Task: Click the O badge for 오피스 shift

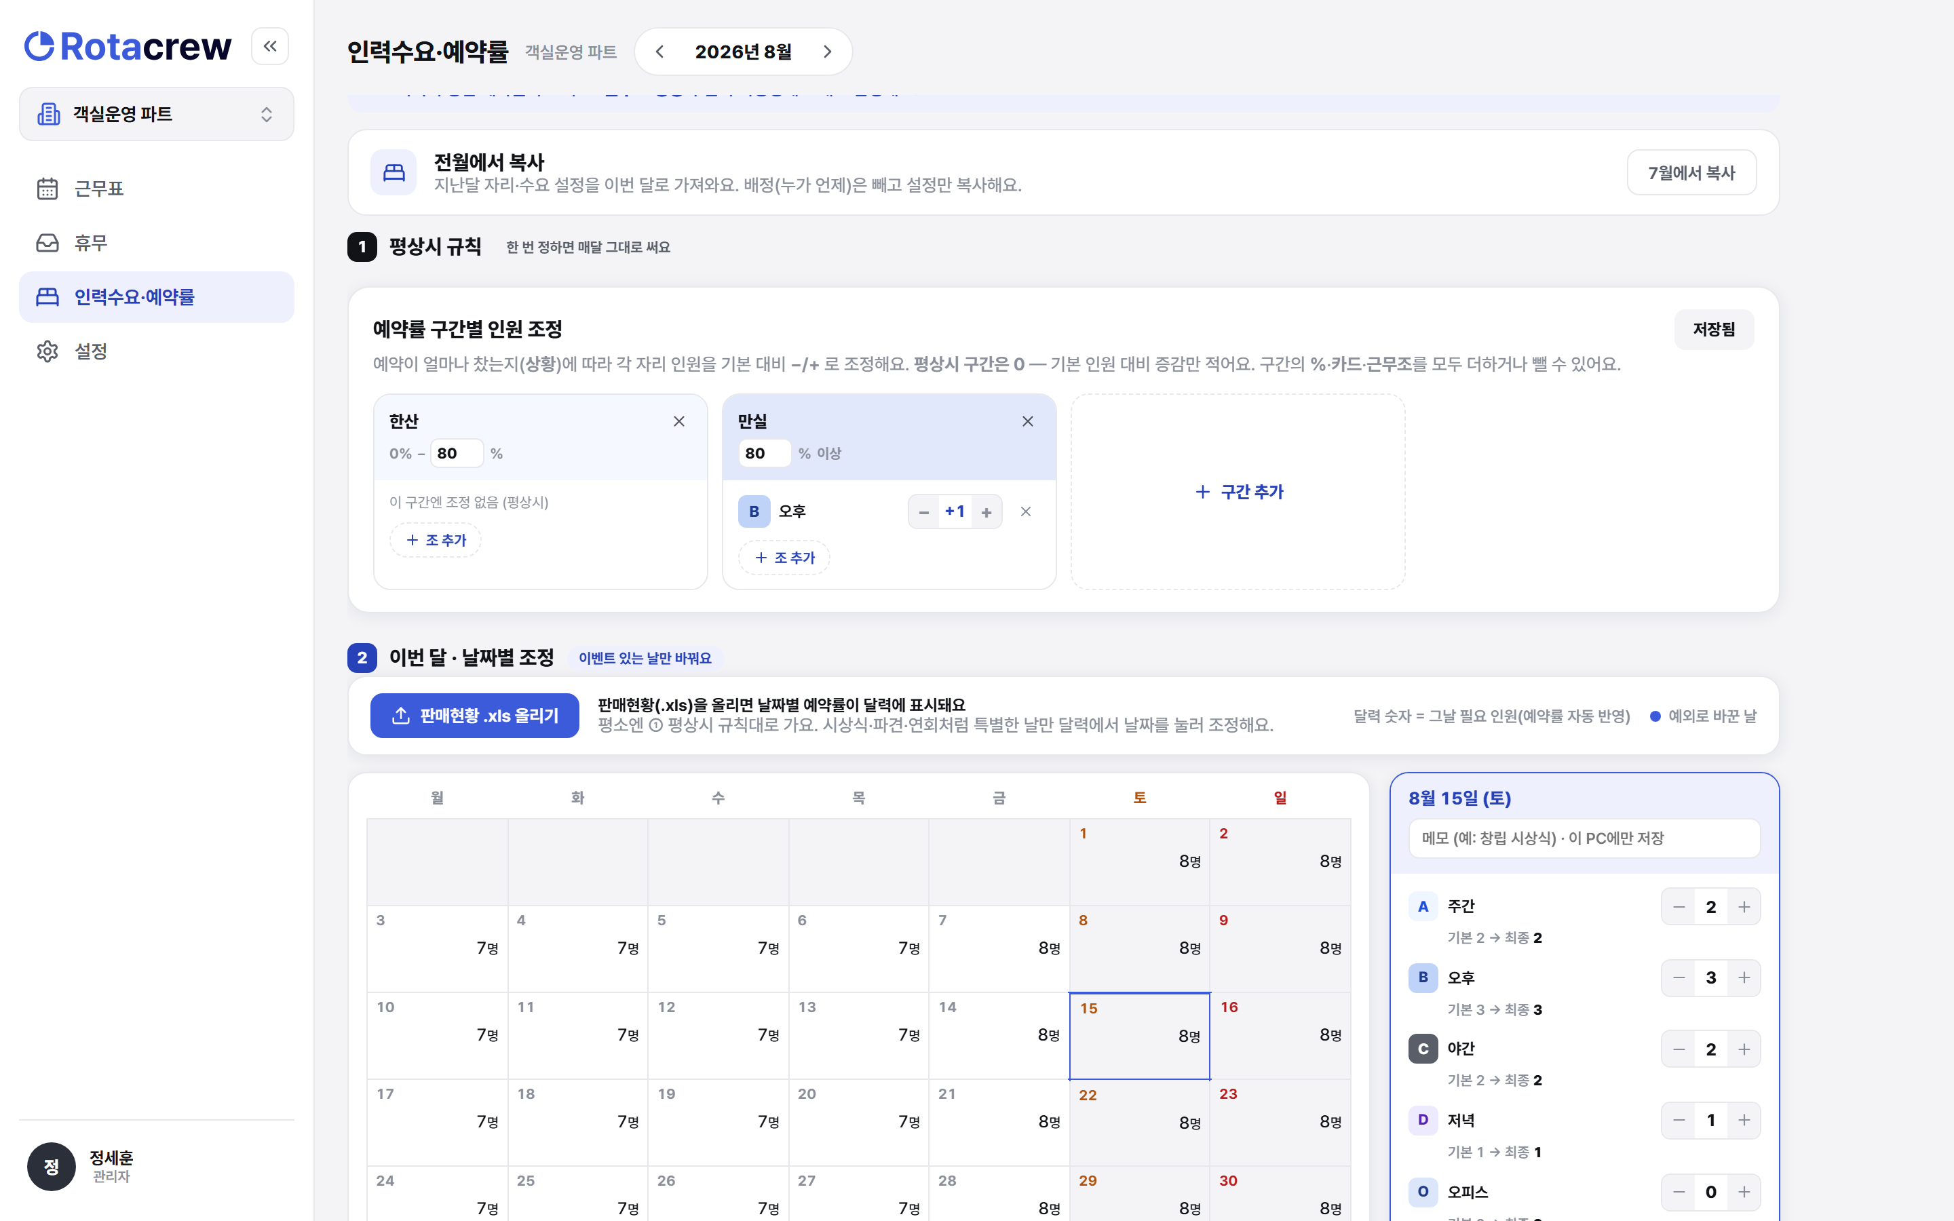Action: pyautogui.click(x=1423, y=1191)
